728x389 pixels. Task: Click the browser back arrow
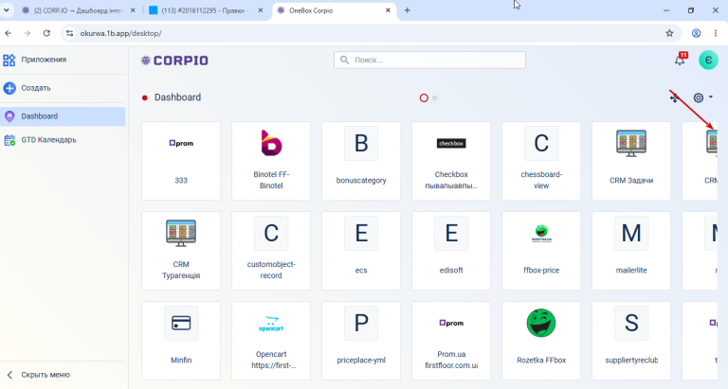[9, 33]
